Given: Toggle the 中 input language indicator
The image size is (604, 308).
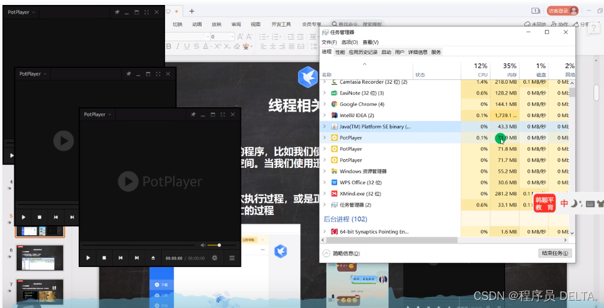Looking at the screenshot, I should [564, 203].
